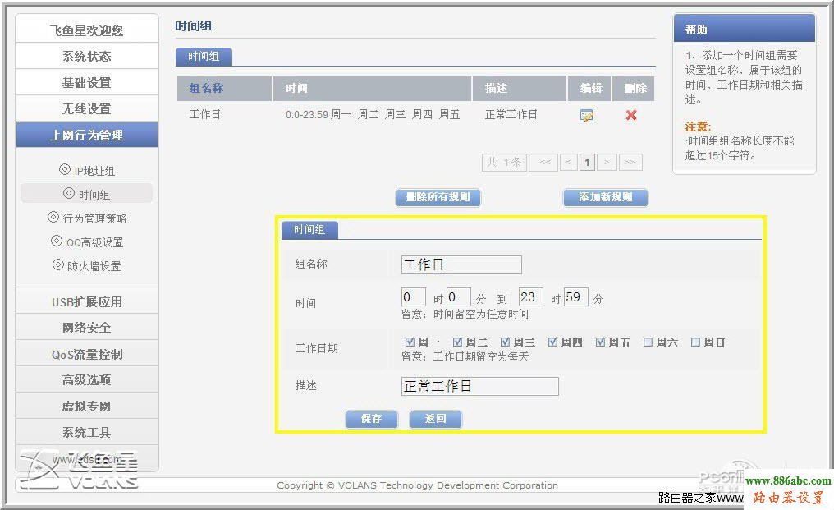The image size is (834, 510).
Task: Enable the 周日 checkbox
Action: [x=697, y=342]
